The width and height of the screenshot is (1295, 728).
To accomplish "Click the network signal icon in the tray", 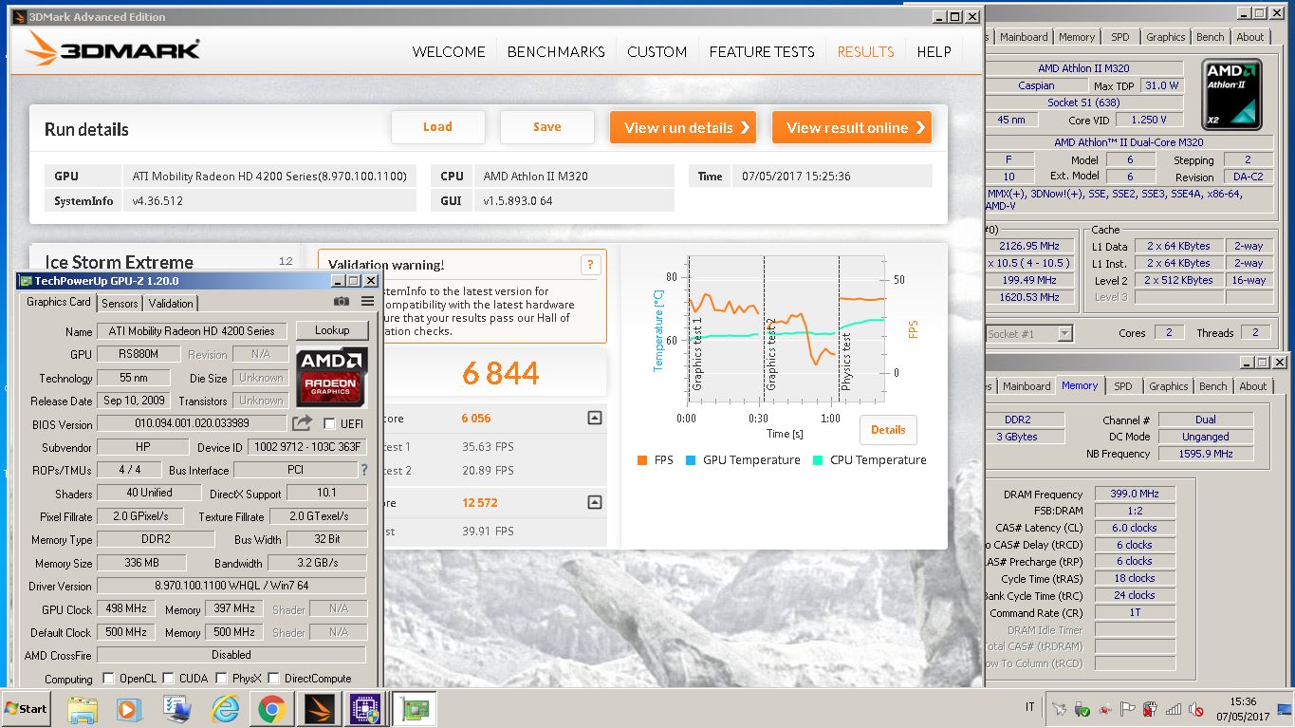I will click(1173, 708).
